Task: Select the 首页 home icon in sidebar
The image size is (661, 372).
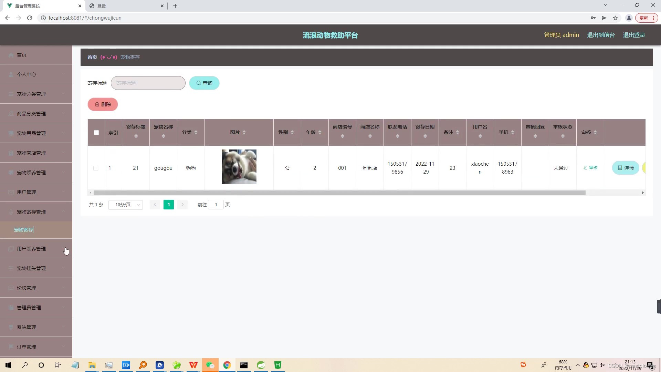Action: click(x=11, y=55)
